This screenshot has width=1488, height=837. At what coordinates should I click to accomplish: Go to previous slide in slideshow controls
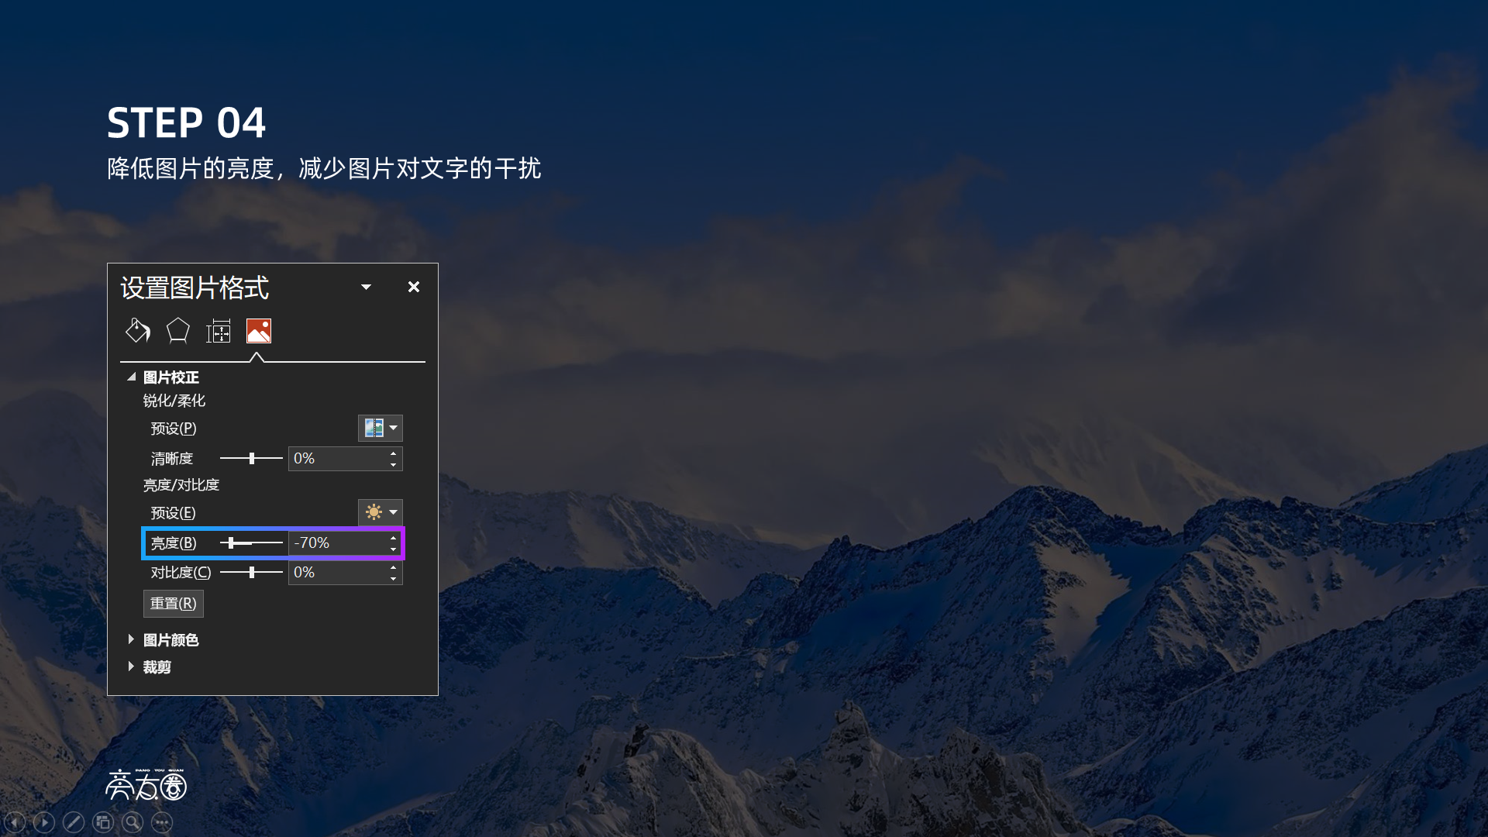(15, 822)
